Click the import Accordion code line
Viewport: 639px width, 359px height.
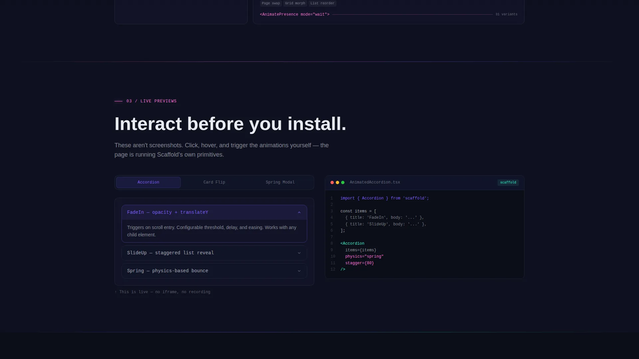click(x=385, y=198)
